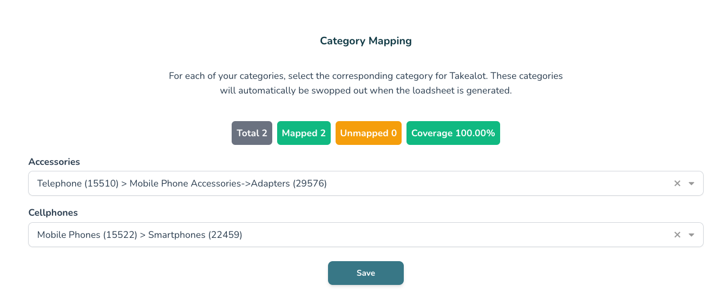This screenshot has width=728, height=299.
Task: Save the category mapping
Action: click(x=365, y=273)
